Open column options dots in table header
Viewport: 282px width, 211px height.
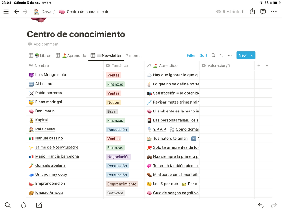[x=268, y=65]
